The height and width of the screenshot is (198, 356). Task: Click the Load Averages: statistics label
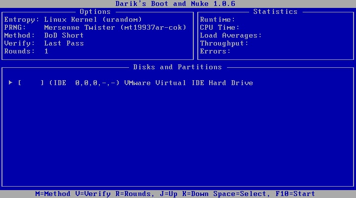pyautogui.click(x=231, y=36)
